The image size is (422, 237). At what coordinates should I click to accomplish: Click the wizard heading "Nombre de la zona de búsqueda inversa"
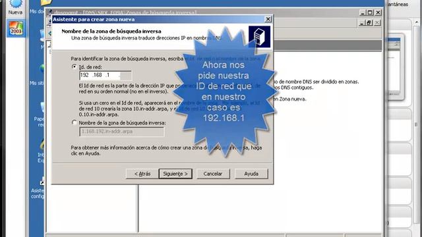[x=111, y=31]
